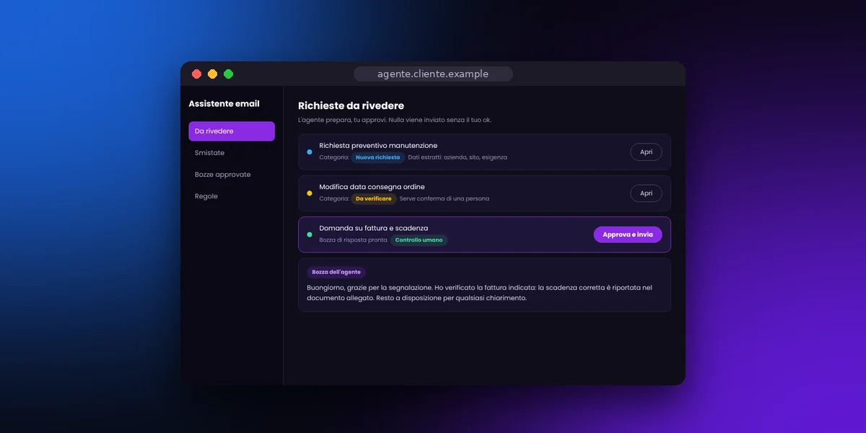Close the window with the red button
Viewport: 866px width, 433px height.
(x=196, y=74)
